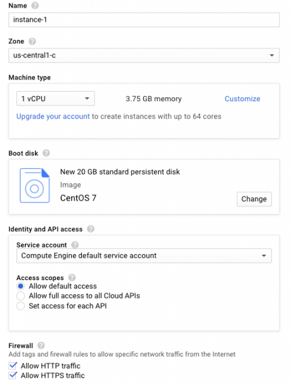291x382 pixels.
Task: Click the instance-1 name input field
Action: 144,20
